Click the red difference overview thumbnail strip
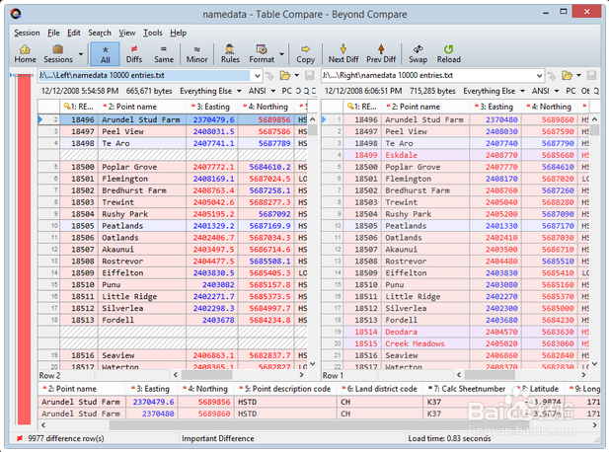This screenshot has height=452, width=609. click(x=24, y=250)
